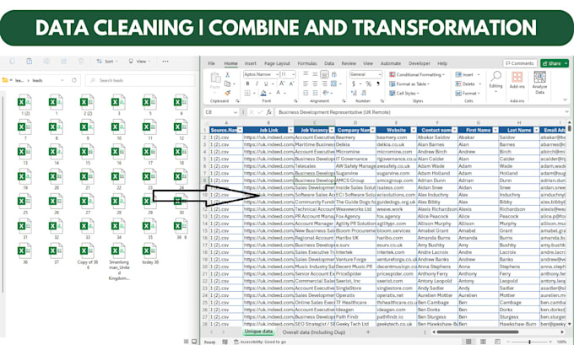The height and width of the screenshot is (345, 574).
Task: Select the file named Copy of 36 6
Action: tap(88, 256)
